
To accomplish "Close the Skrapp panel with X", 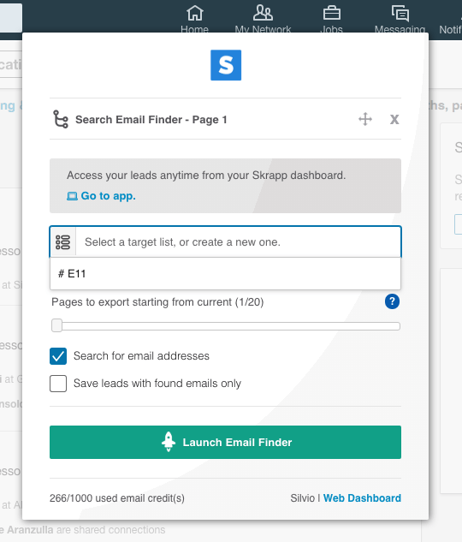I will 394,120.
